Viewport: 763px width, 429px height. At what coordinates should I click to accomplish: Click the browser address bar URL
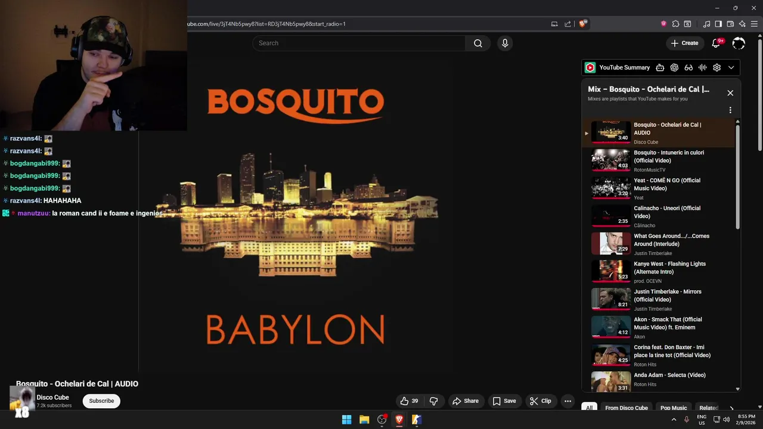267,24
